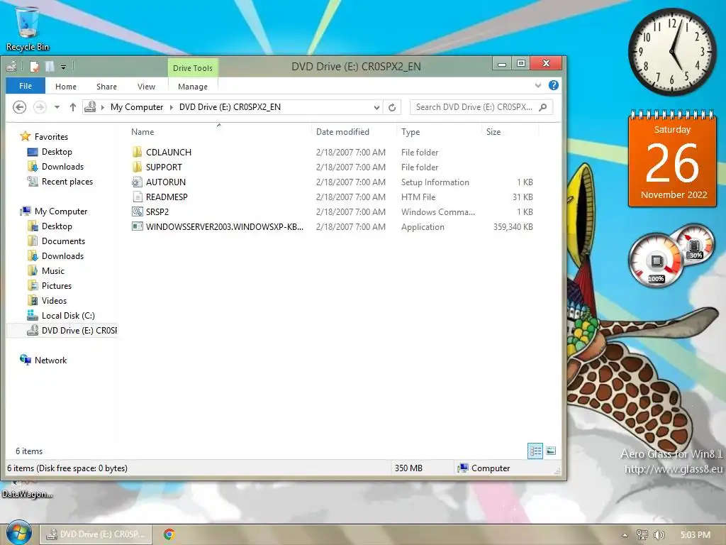
Task: Select the Drive Tools contextual tab
Action: pyautogui.click(x=193, y=68)
